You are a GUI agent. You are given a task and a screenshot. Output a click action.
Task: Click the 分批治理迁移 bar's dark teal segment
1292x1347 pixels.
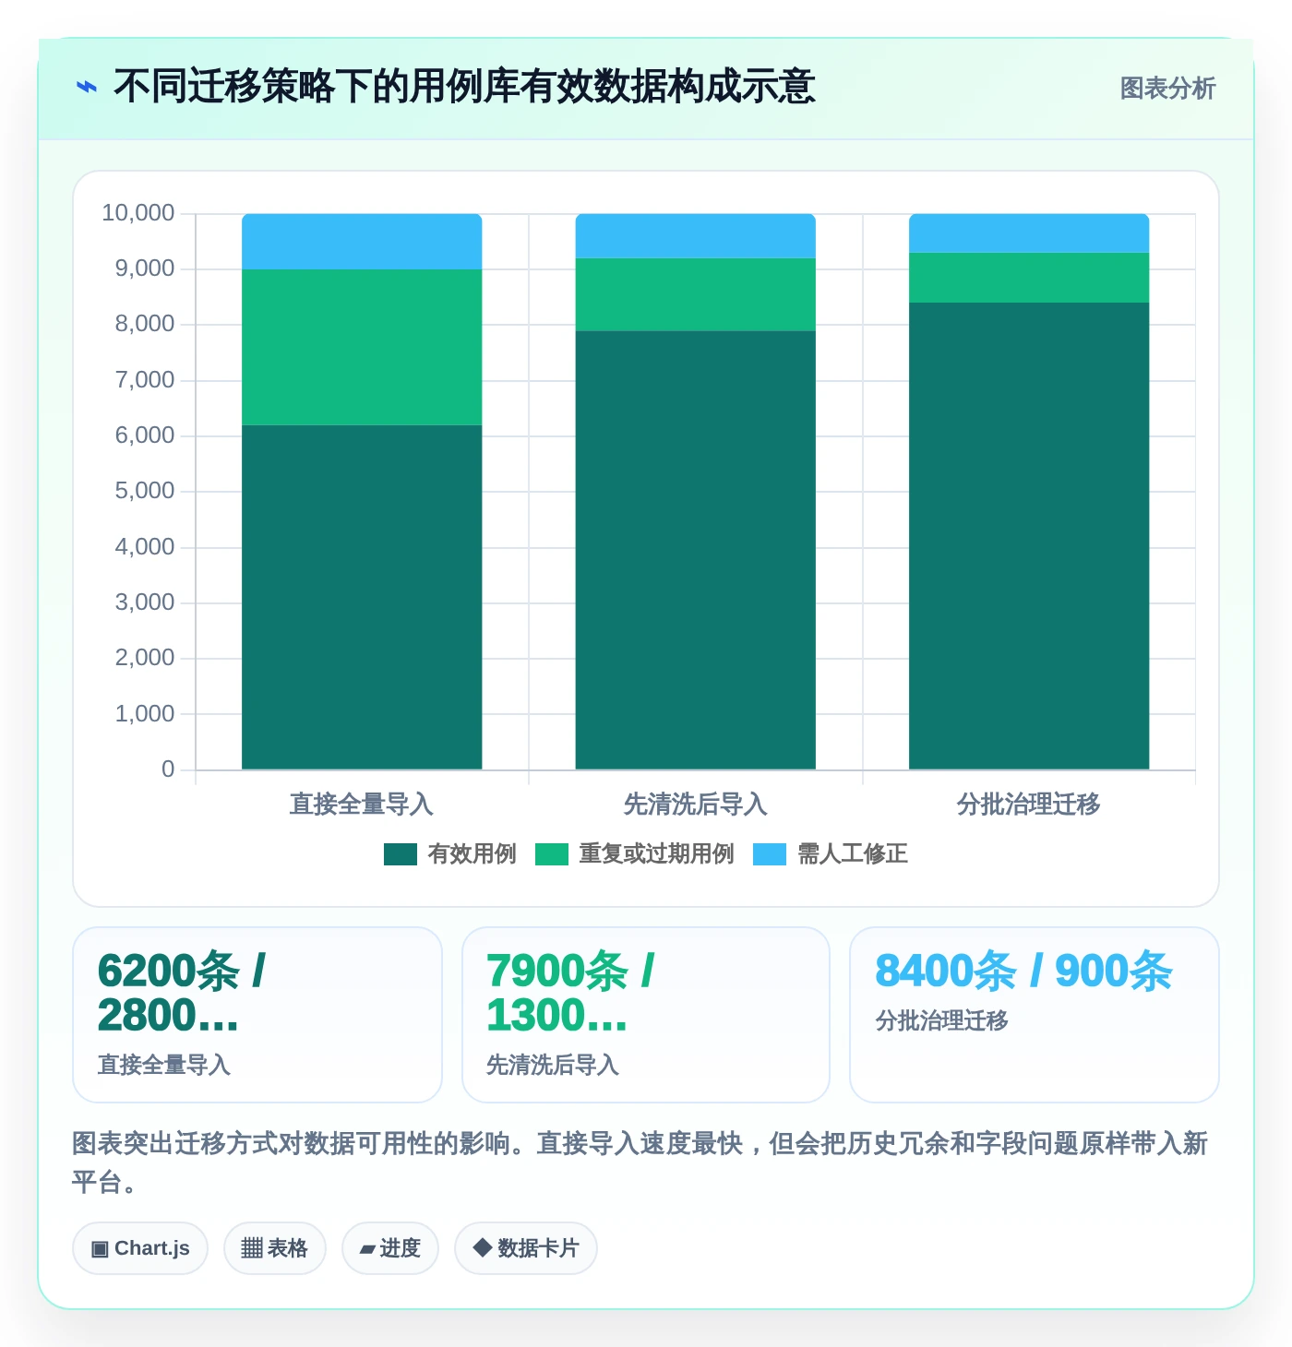click(x=1029, y=536)
